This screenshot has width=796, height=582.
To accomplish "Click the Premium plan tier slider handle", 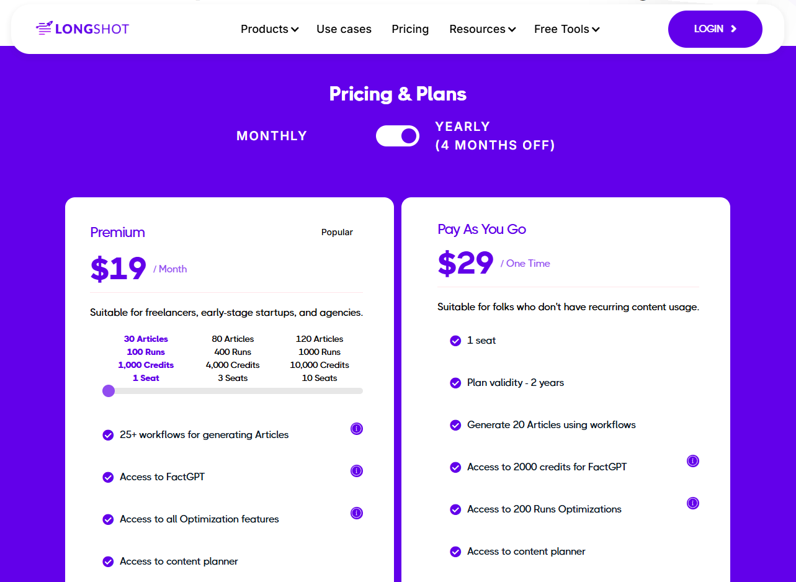I will [109, 391].
